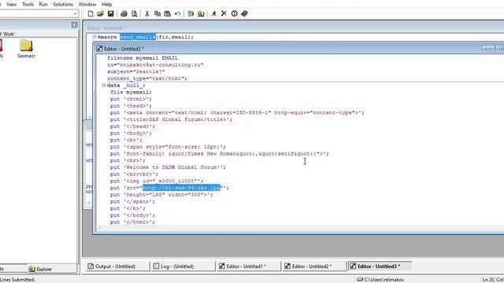Click the SAS Global Forum title line

click(171, 119)
